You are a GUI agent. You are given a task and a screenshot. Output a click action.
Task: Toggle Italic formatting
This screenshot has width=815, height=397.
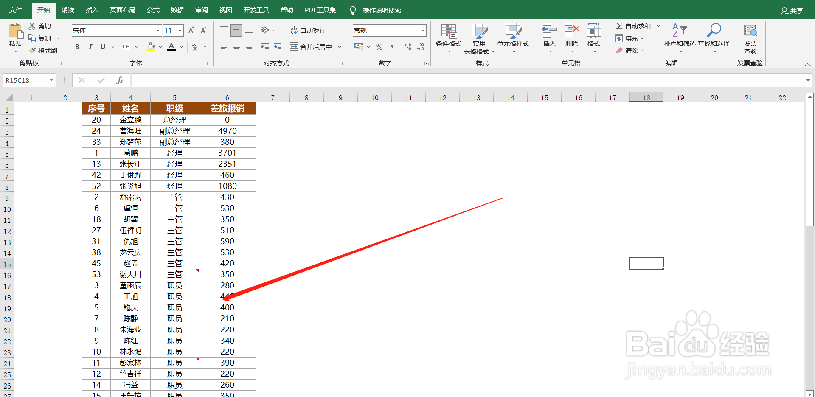pos(90,47)
